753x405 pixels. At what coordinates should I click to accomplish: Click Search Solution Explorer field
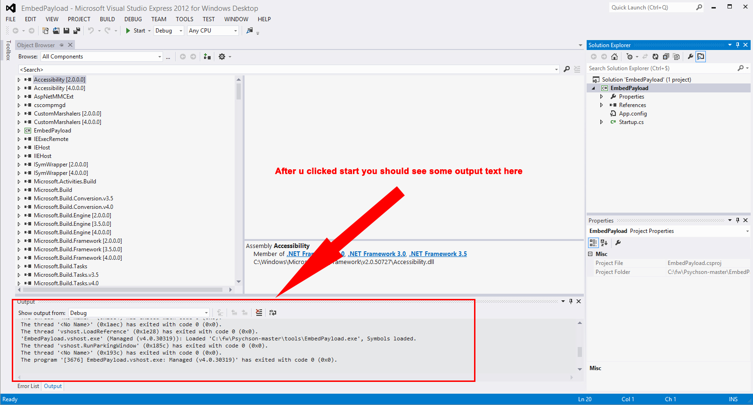click(x=669, y=68)
